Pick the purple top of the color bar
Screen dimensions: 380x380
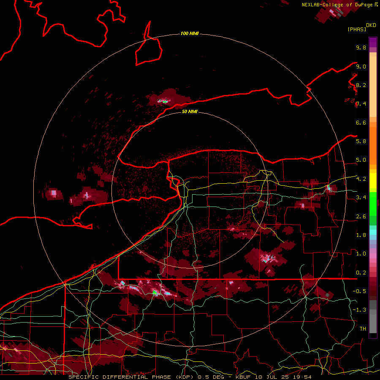click(373, 42)
